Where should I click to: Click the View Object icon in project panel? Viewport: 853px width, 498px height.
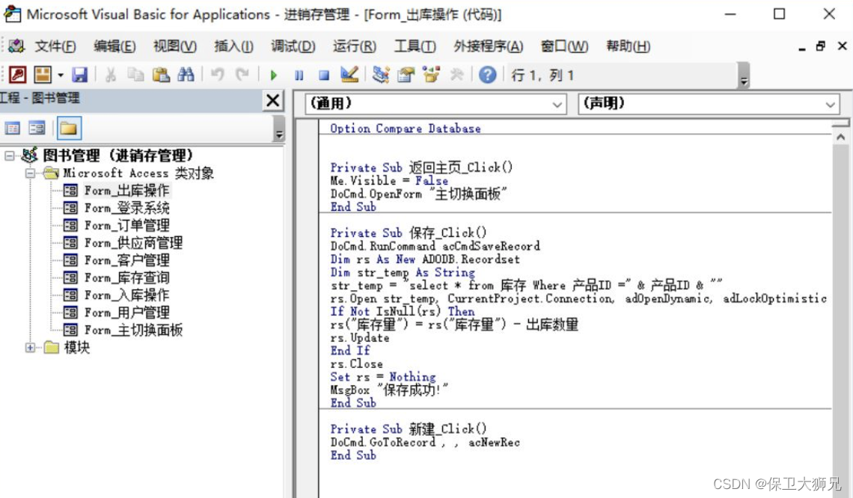[x=37, y=129]
